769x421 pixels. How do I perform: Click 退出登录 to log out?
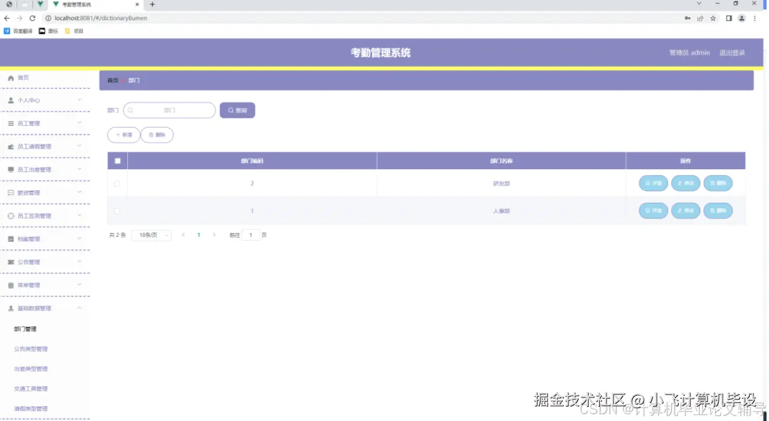tap(732, 52)
